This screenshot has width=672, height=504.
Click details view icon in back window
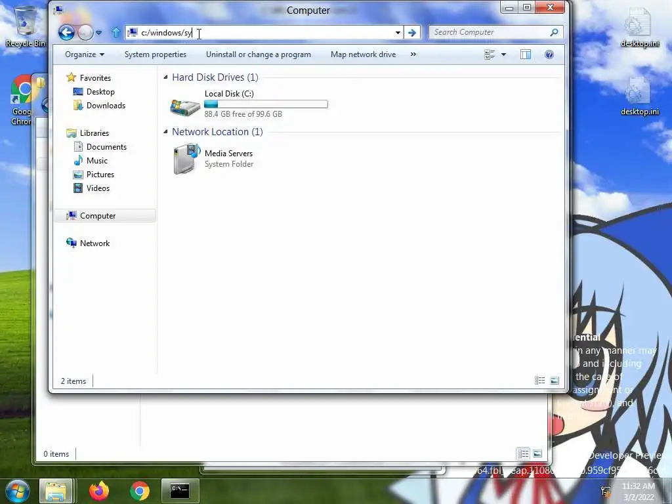coord(523,453)
